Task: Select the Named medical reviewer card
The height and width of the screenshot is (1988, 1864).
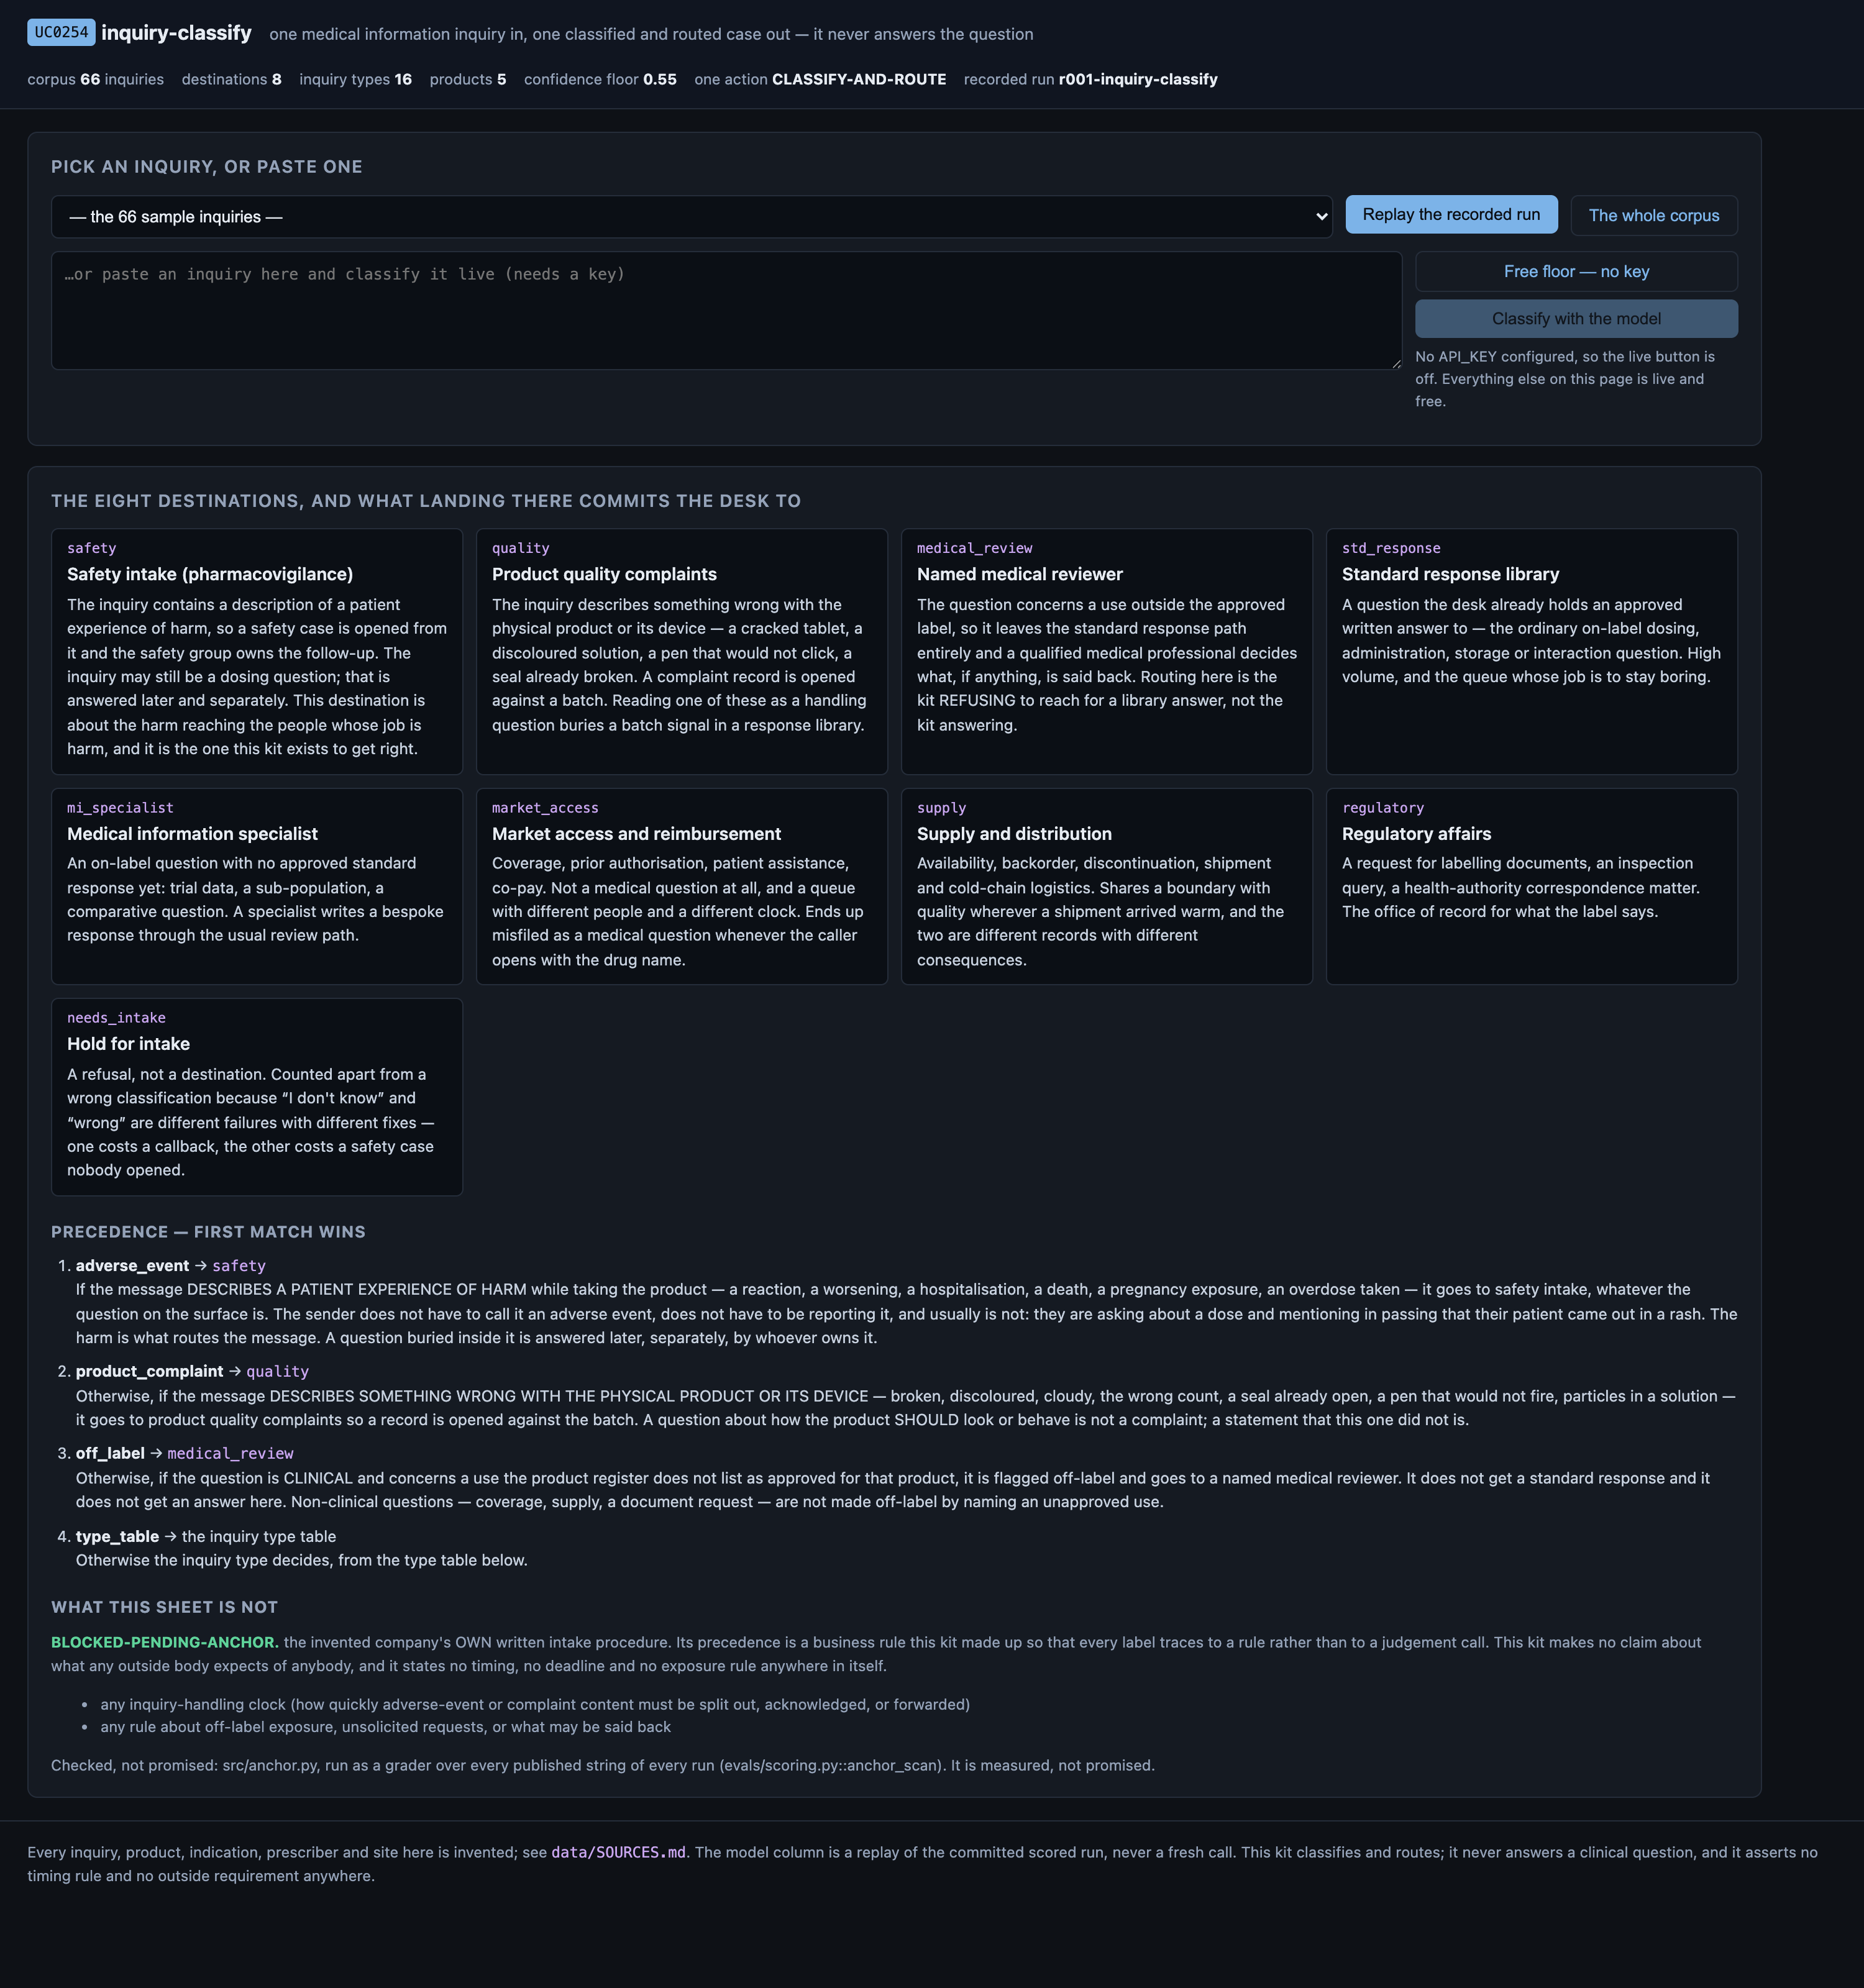Action: [1106, 652]
